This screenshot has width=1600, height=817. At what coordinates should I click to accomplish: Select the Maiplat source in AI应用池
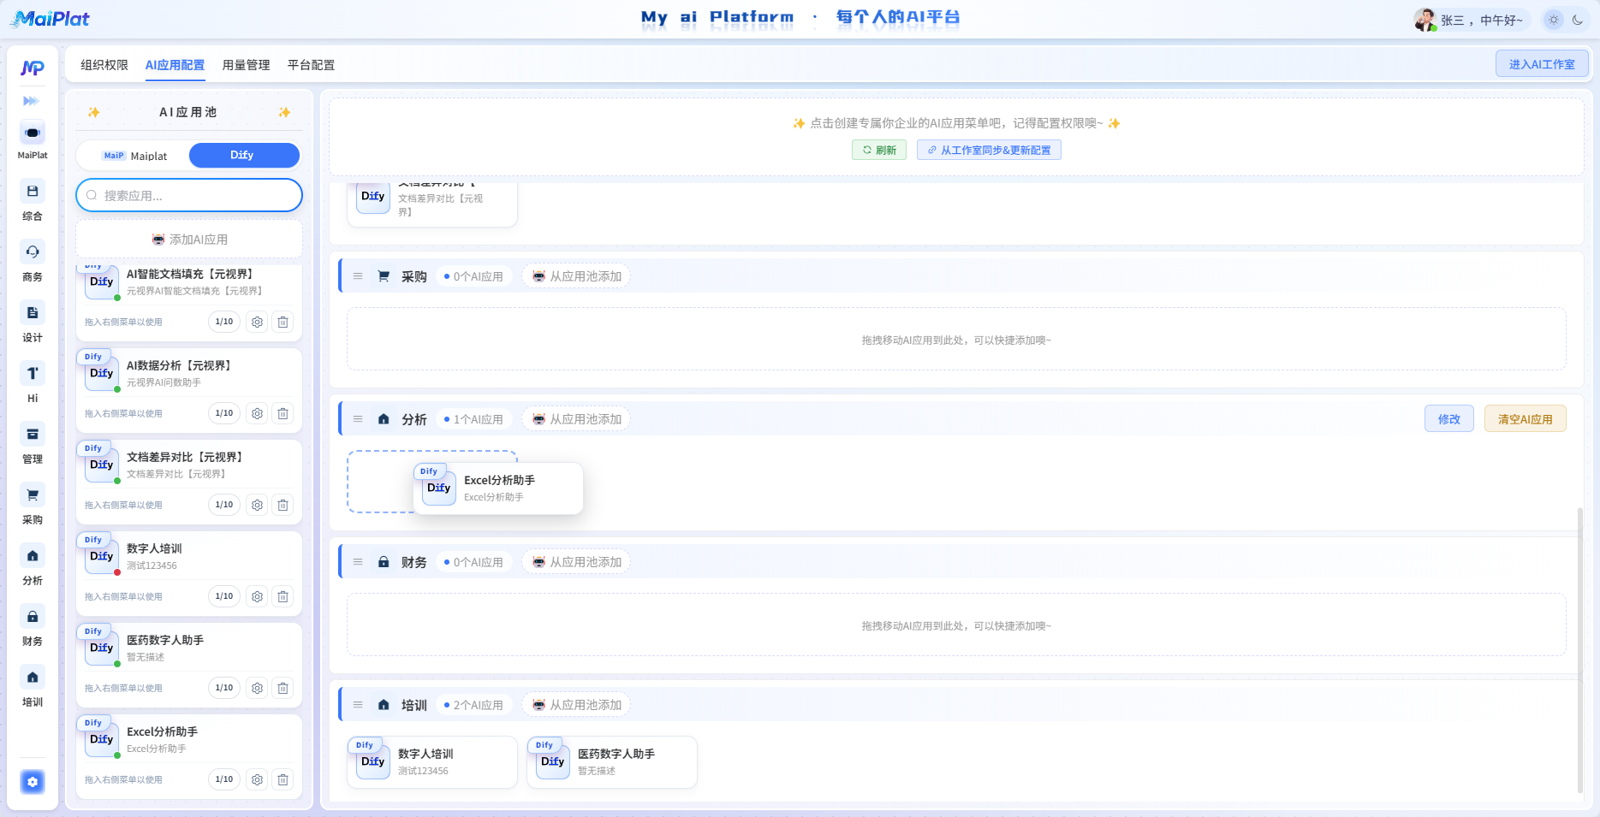[x=134, y=156]
